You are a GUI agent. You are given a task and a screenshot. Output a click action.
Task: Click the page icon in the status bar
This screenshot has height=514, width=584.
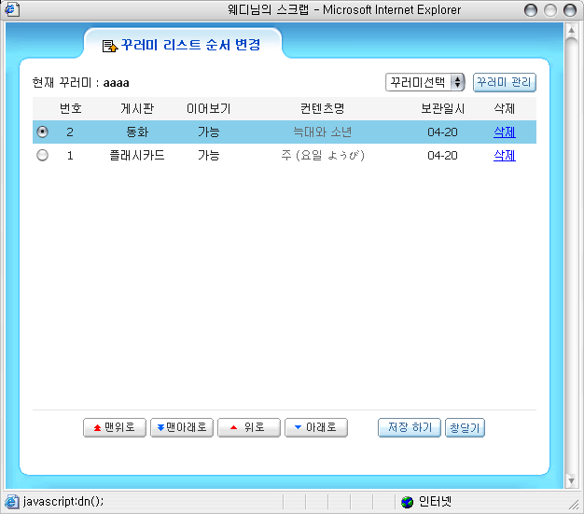(x=11, y=502)
